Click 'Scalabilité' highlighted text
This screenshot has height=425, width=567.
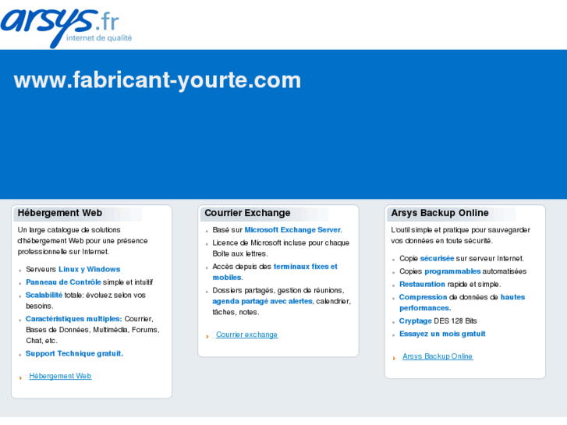pyautogui.click(x=44, y=295)
